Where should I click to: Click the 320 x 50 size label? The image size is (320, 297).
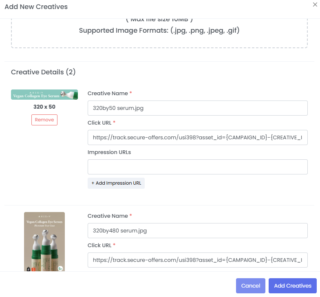[44, 107]
